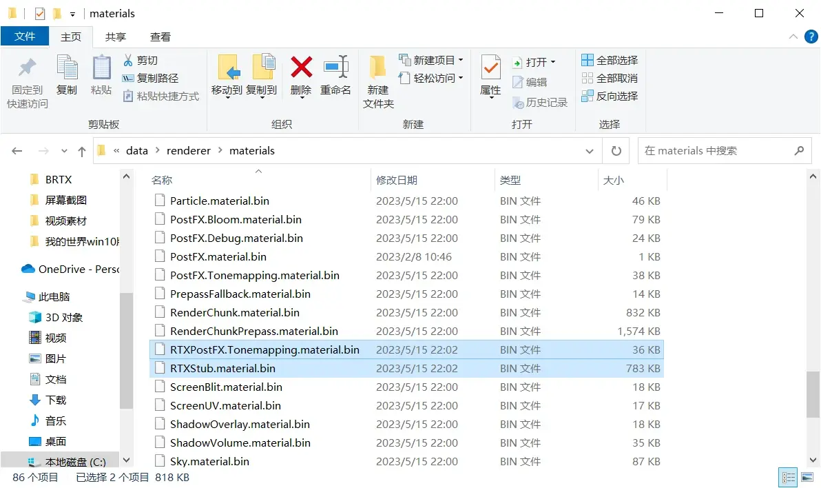Image resolution: width=821 pixels, height=488 pixels.
Task: Click data in the address path
Action: click(136, 150)
